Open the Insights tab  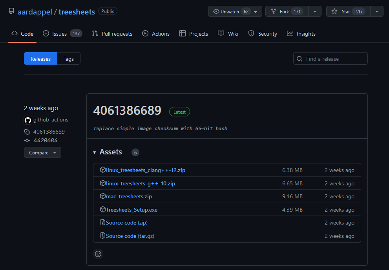pos(301,34)
